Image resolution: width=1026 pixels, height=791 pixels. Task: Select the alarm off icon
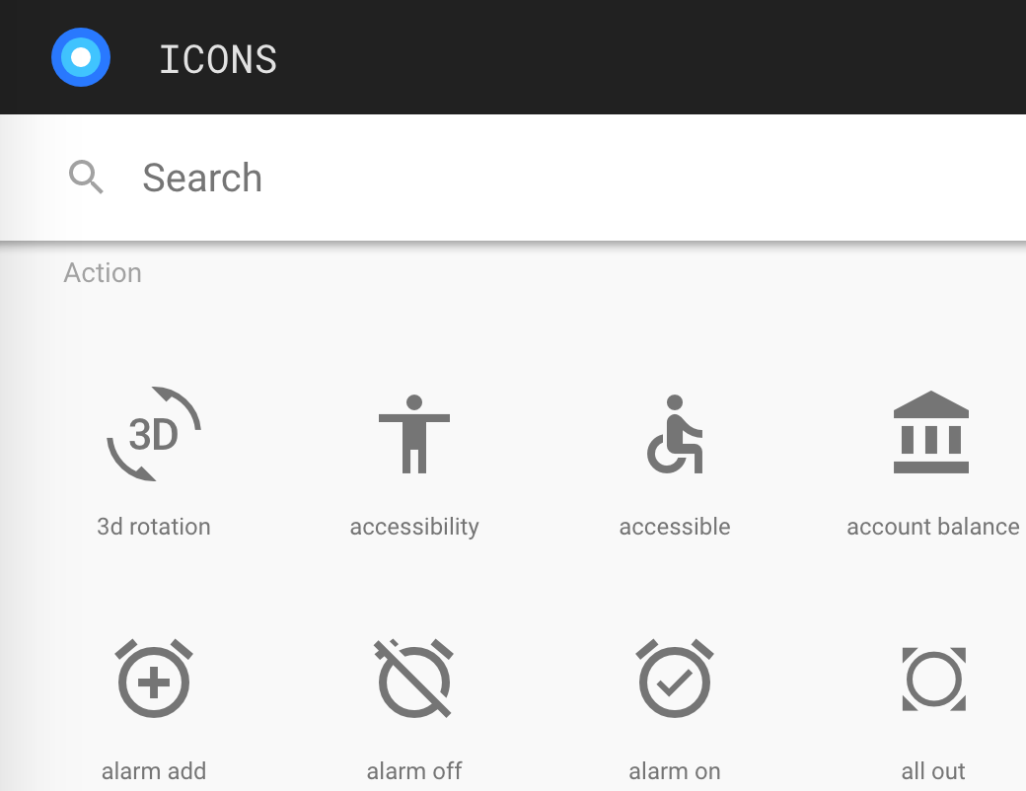(414, 678)
